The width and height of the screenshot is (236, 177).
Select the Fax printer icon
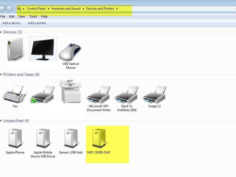point(15,94)
